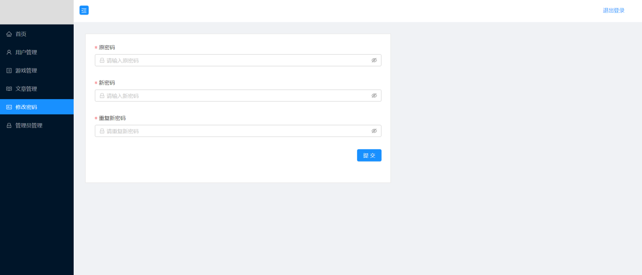Image resolution: width=642 pixels, height=275 pixels.
Task: Click the lock icon in 原密码 field
Action: (x=102, y=60)
